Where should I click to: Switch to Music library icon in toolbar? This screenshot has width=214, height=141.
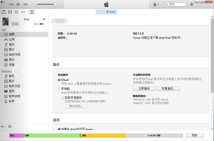point(4,12)
